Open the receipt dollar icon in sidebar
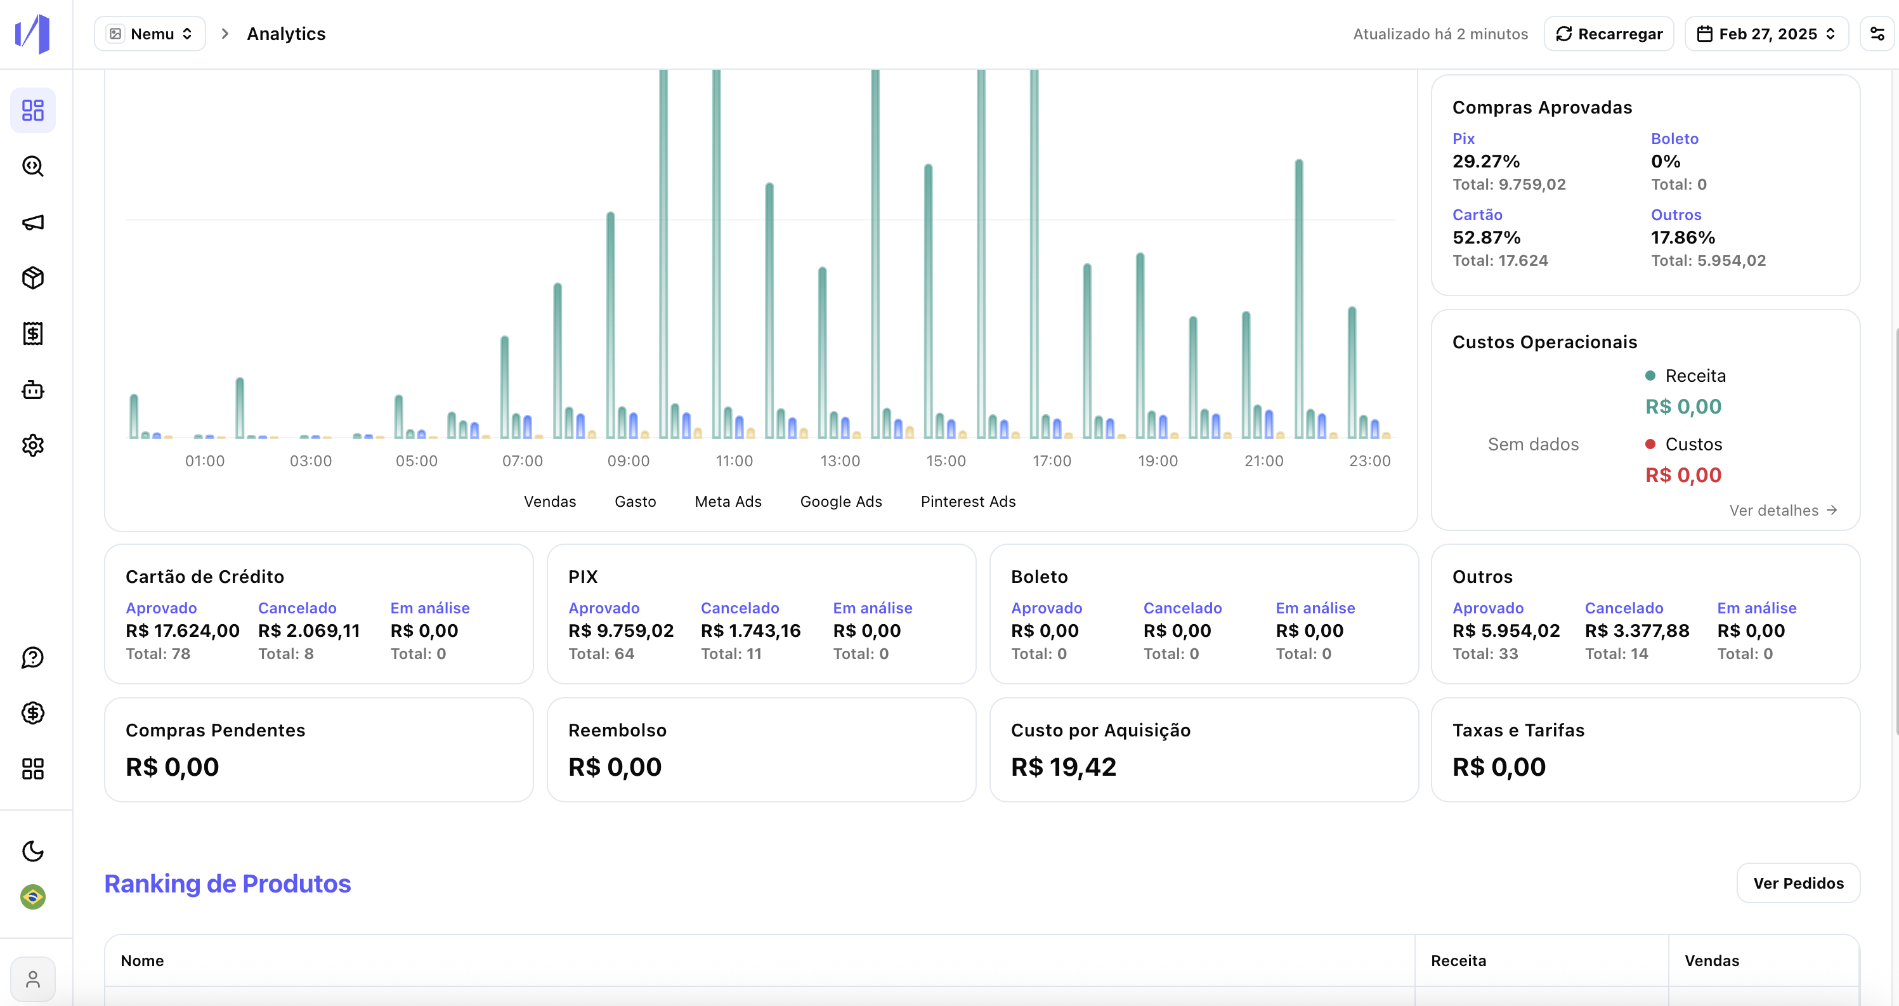This screenshot has width=1899, height=1006. click(32, 334)
